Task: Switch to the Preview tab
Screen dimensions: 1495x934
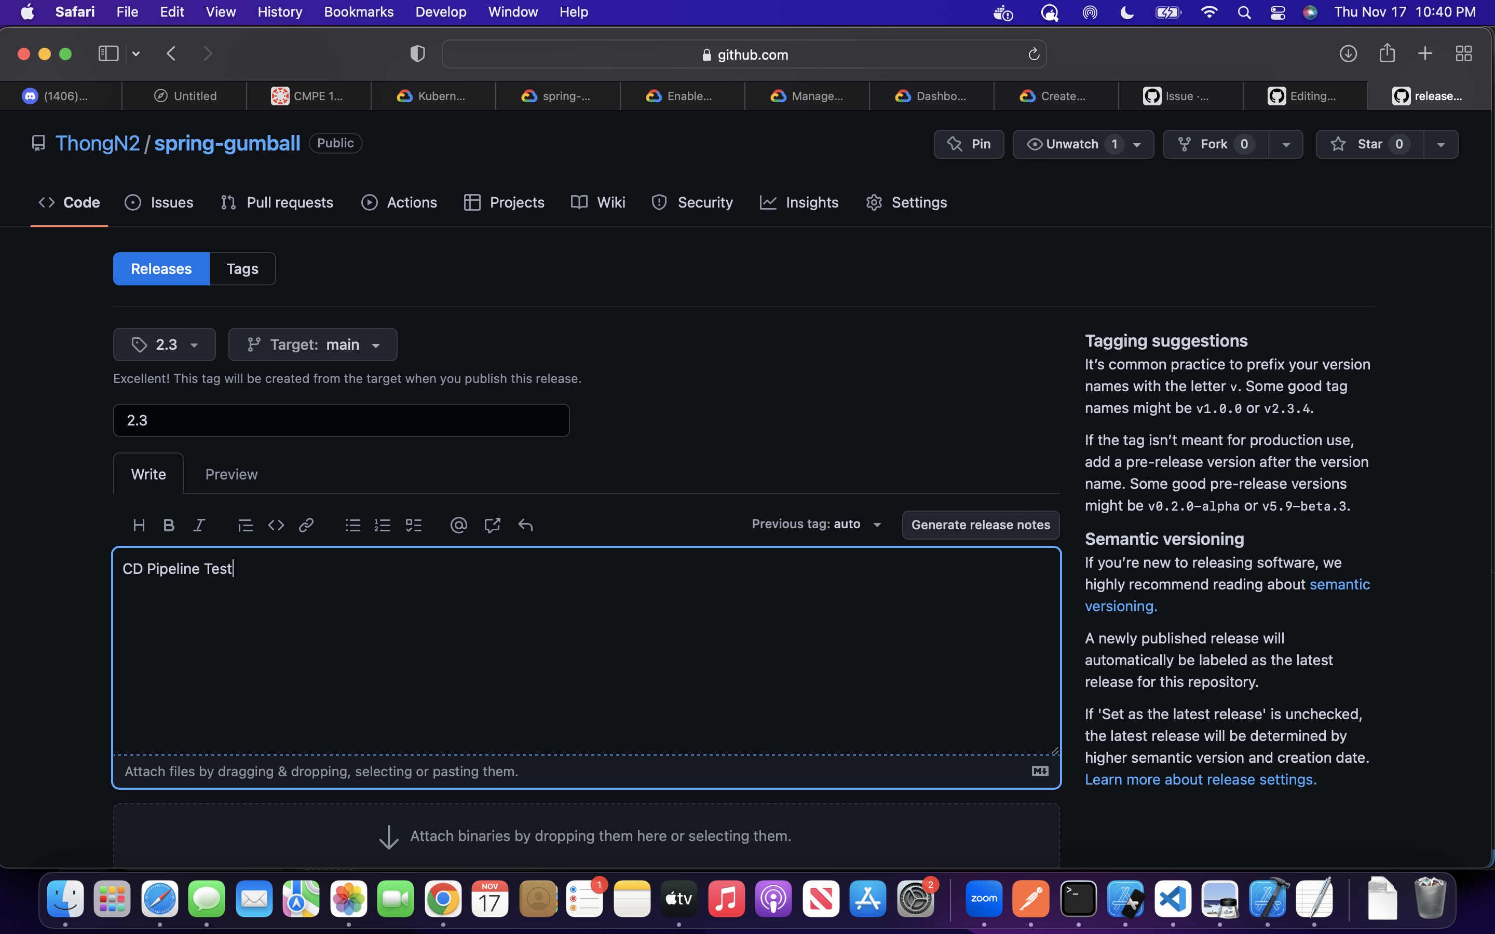Action: pos(231,474)
